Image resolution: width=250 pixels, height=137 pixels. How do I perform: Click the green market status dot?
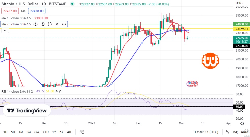tap(72, 4)
